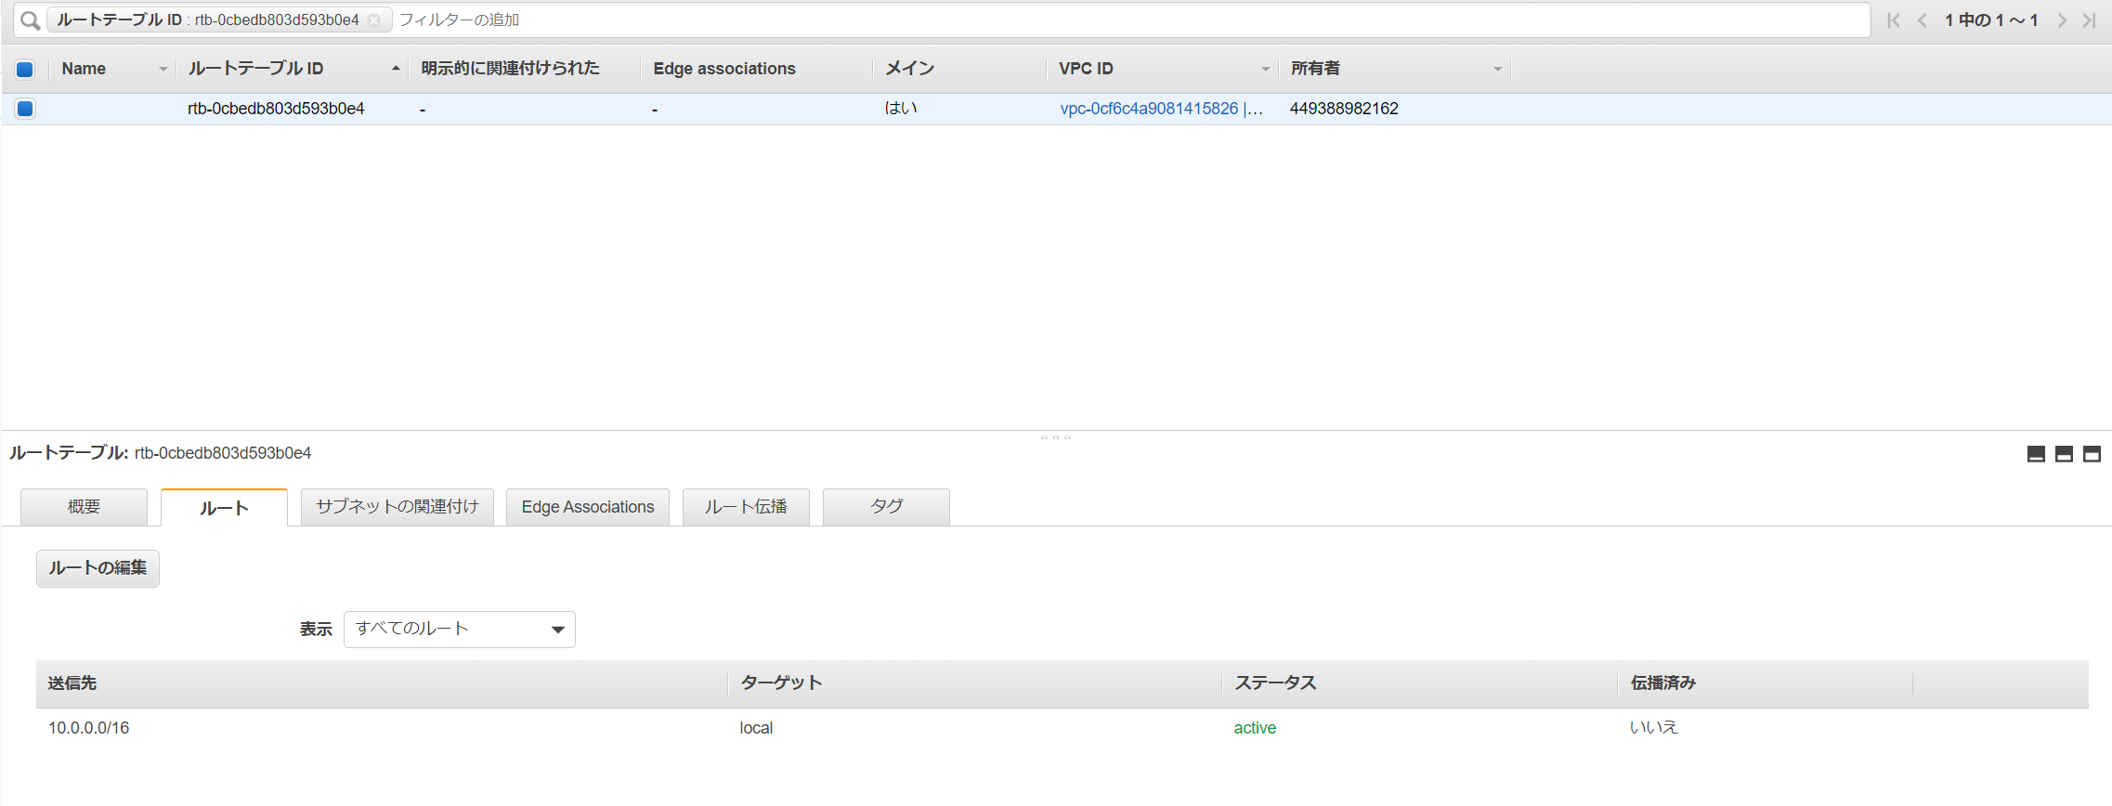Click the ステータス column header
2112x806 pixels.
point(1275,683)
